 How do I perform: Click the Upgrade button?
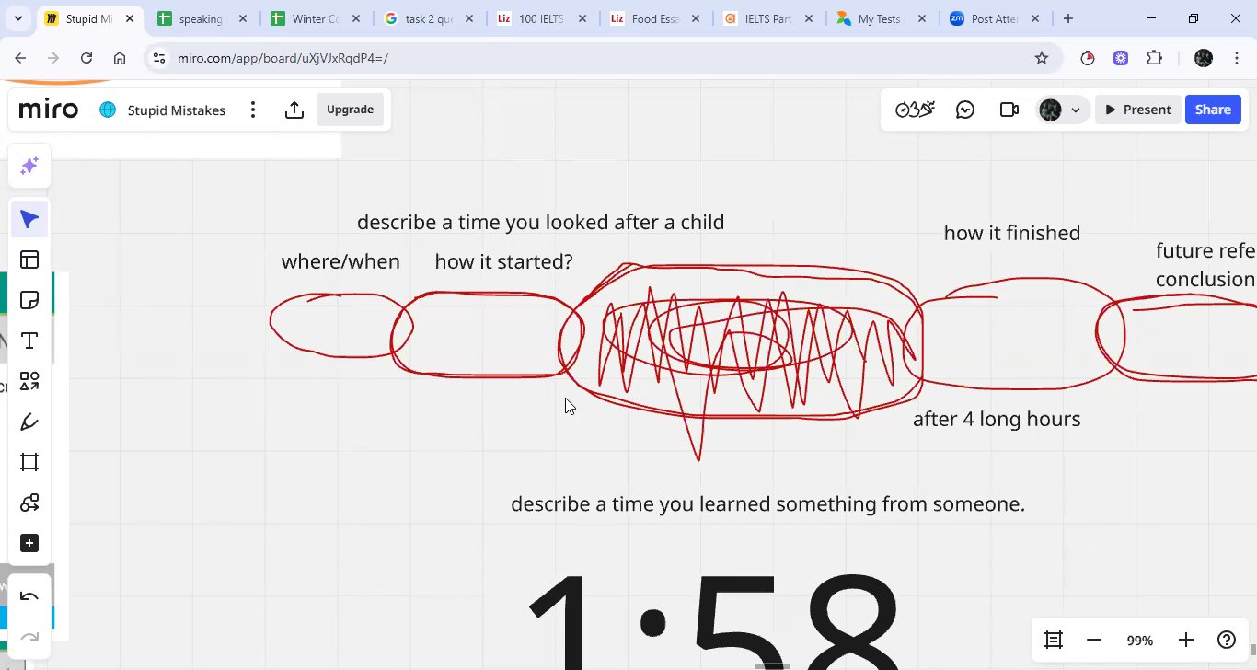pos(350,110)
